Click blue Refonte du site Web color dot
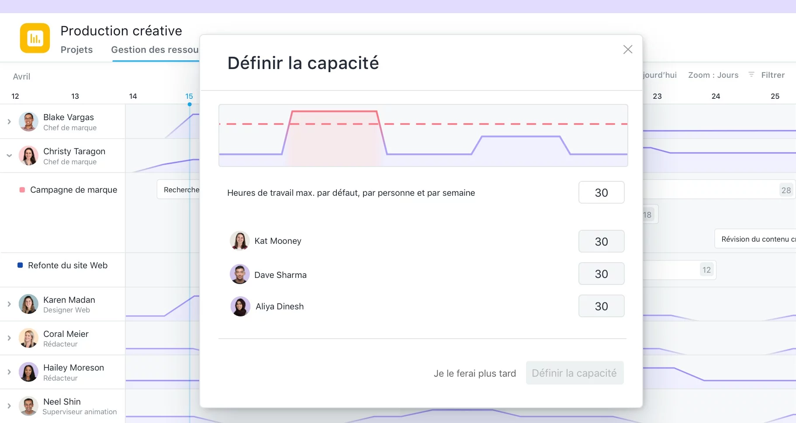The height and width of the screenshot is (423, 796). [x=20, y=265]
